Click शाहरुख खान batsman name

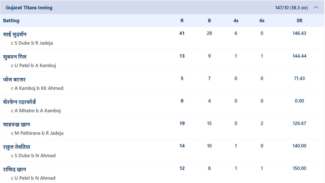click(17, 124)
